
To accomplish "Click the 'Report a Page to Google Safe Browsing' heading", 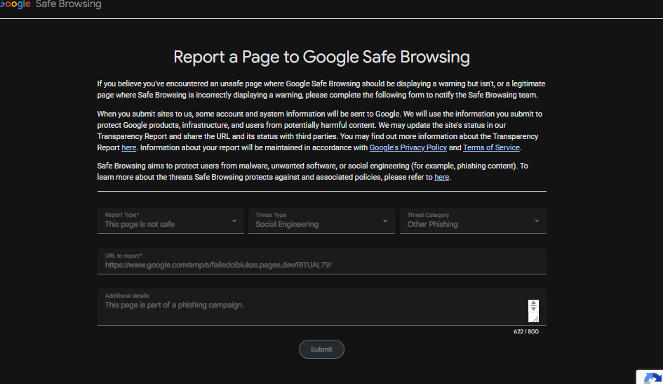I will pyautogui.click(x=321, y=57).
